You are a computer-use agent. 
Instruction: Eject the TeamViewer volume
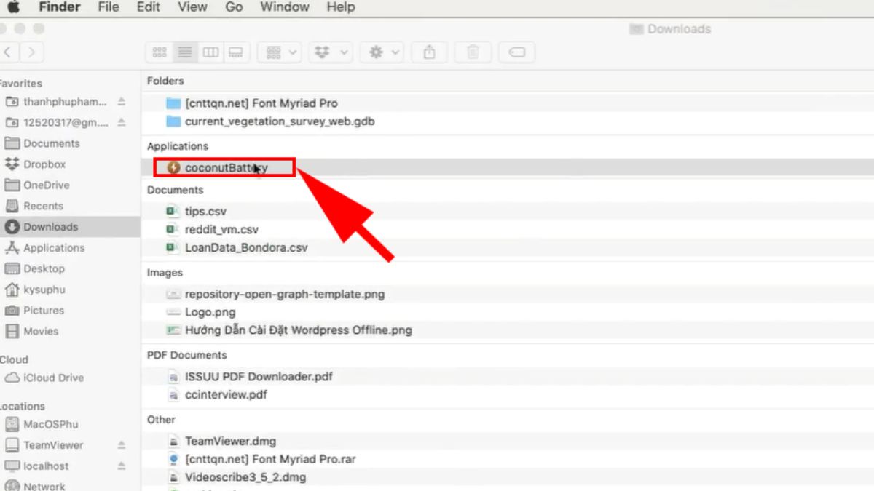[122, 445]
